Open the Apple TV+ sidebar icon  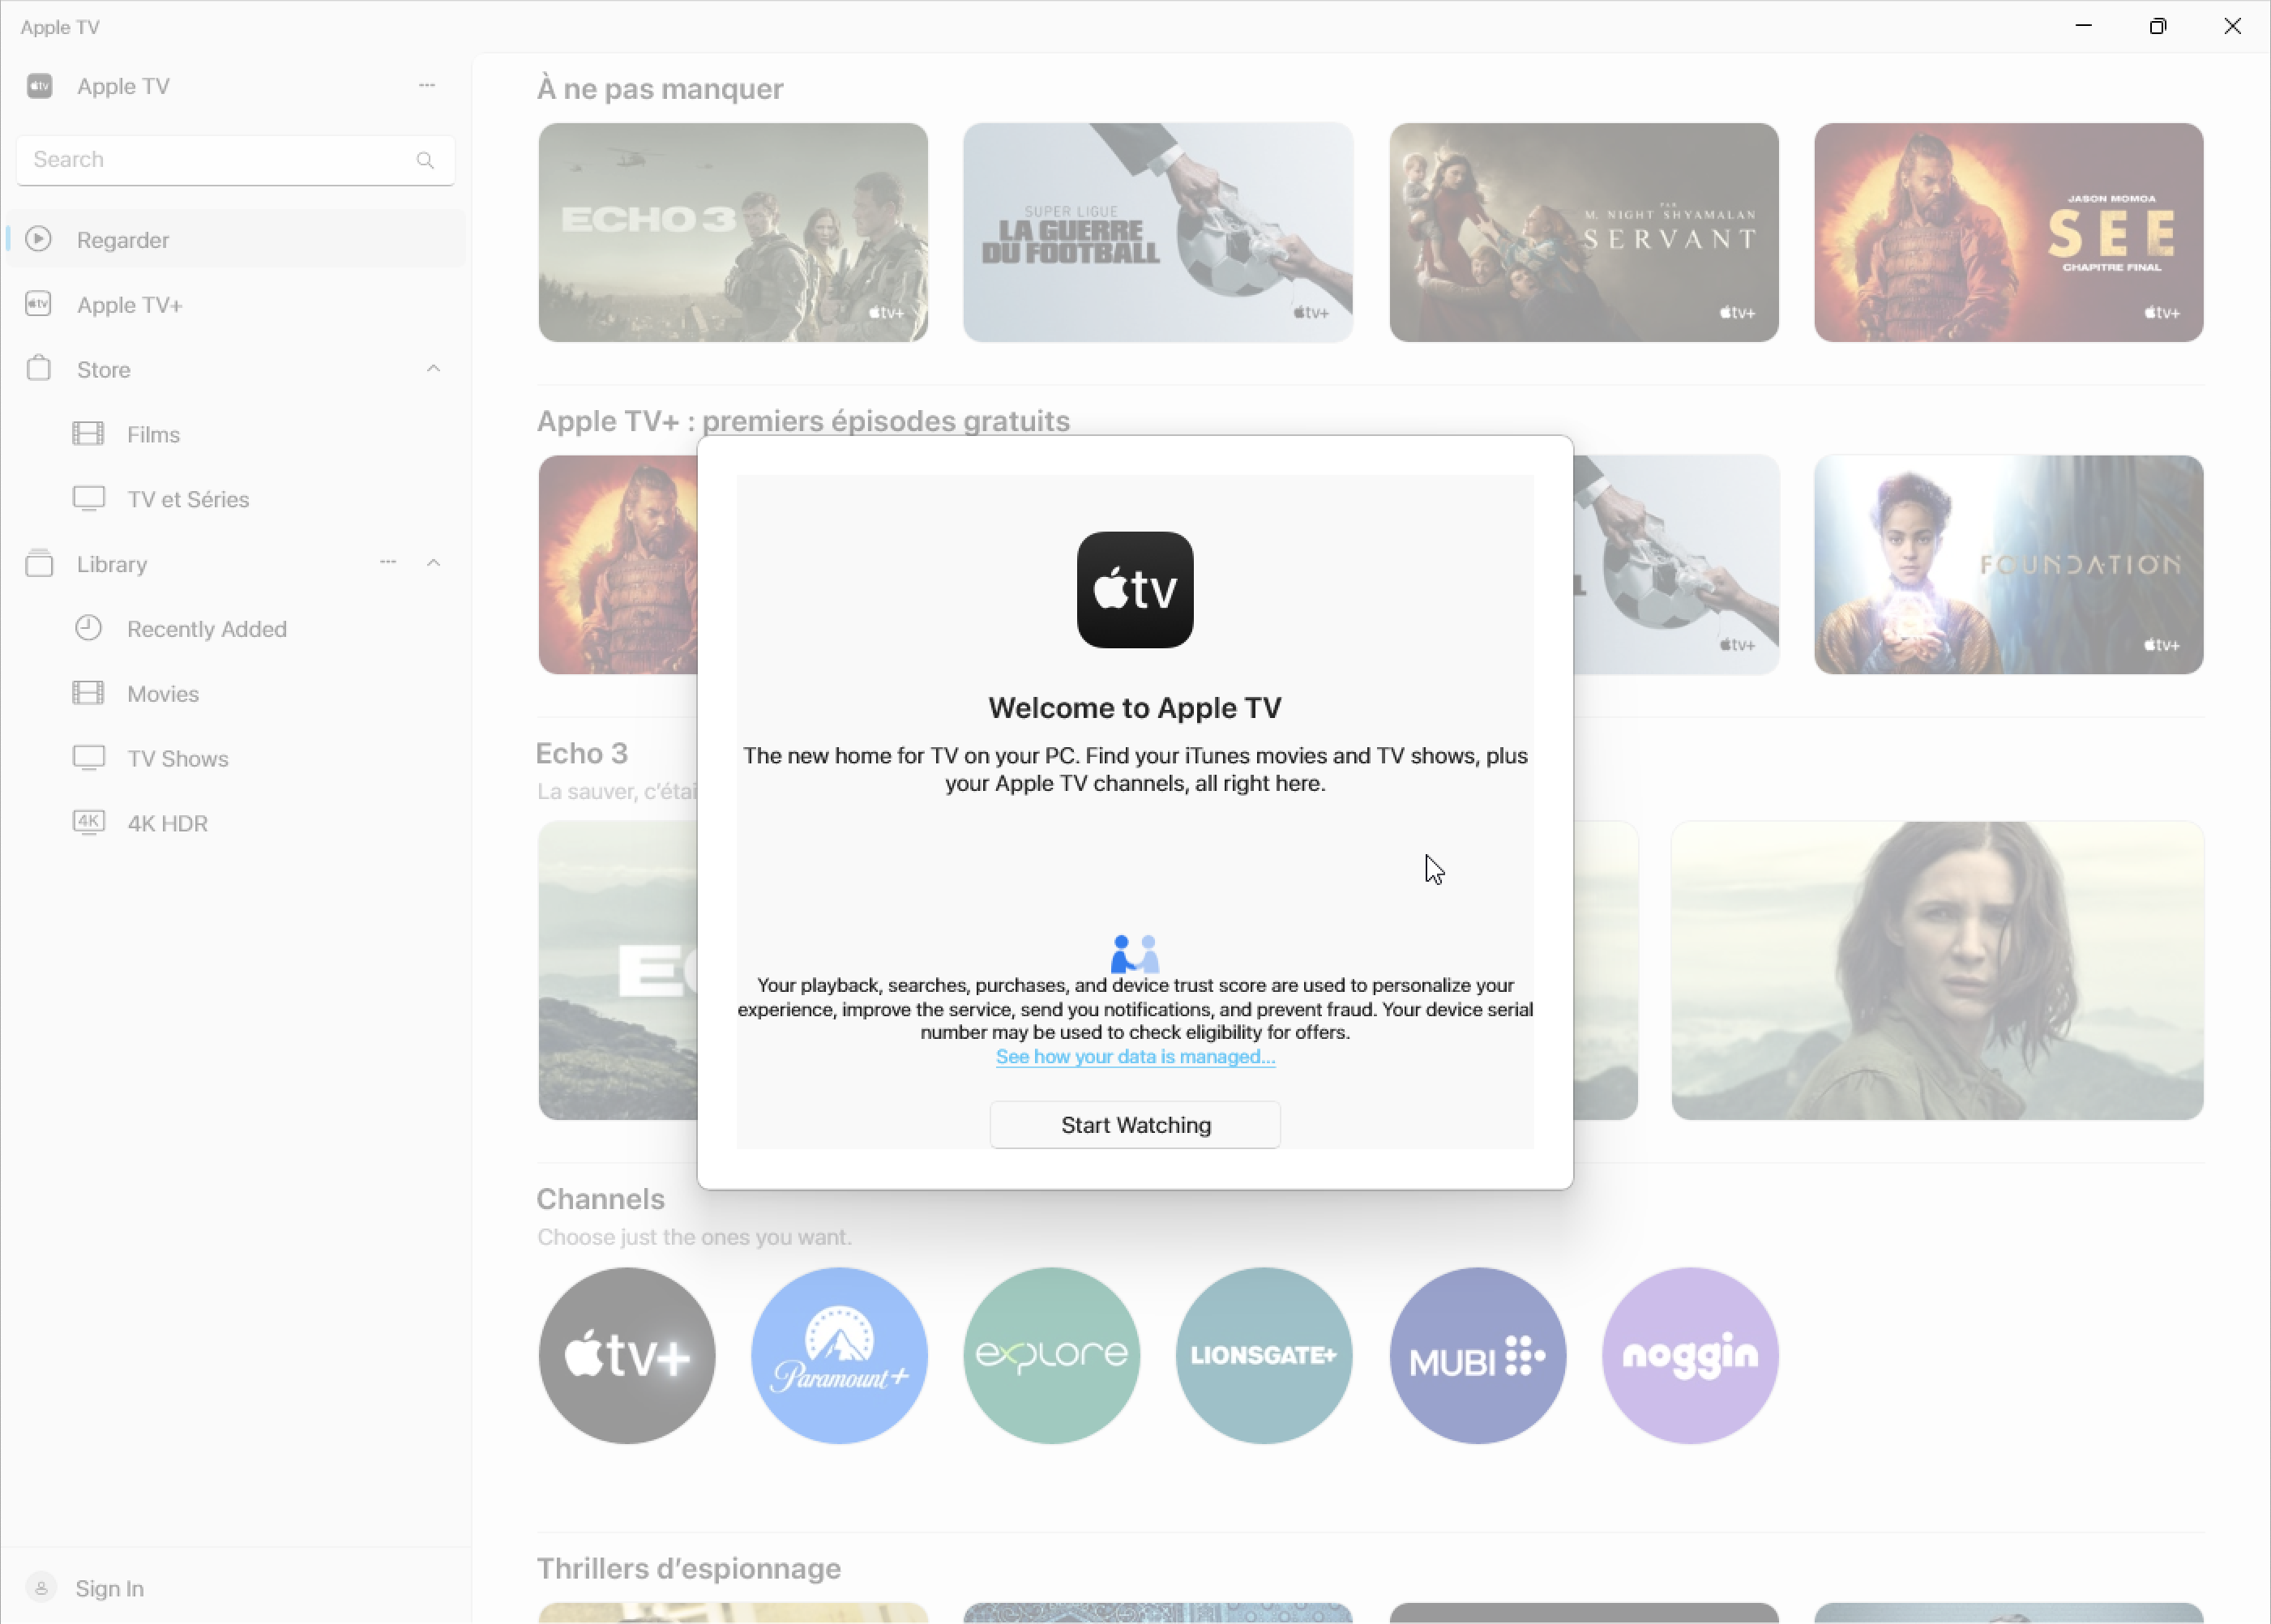[39, 304]
